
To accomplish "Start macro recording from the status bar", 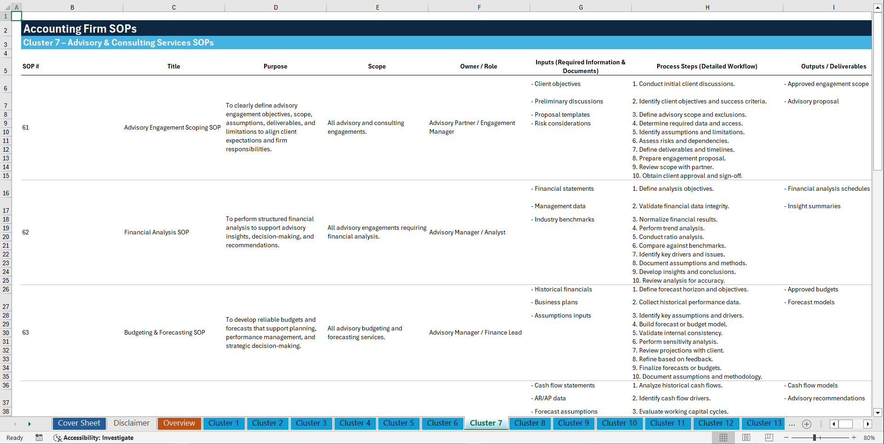I will (39, 438).
